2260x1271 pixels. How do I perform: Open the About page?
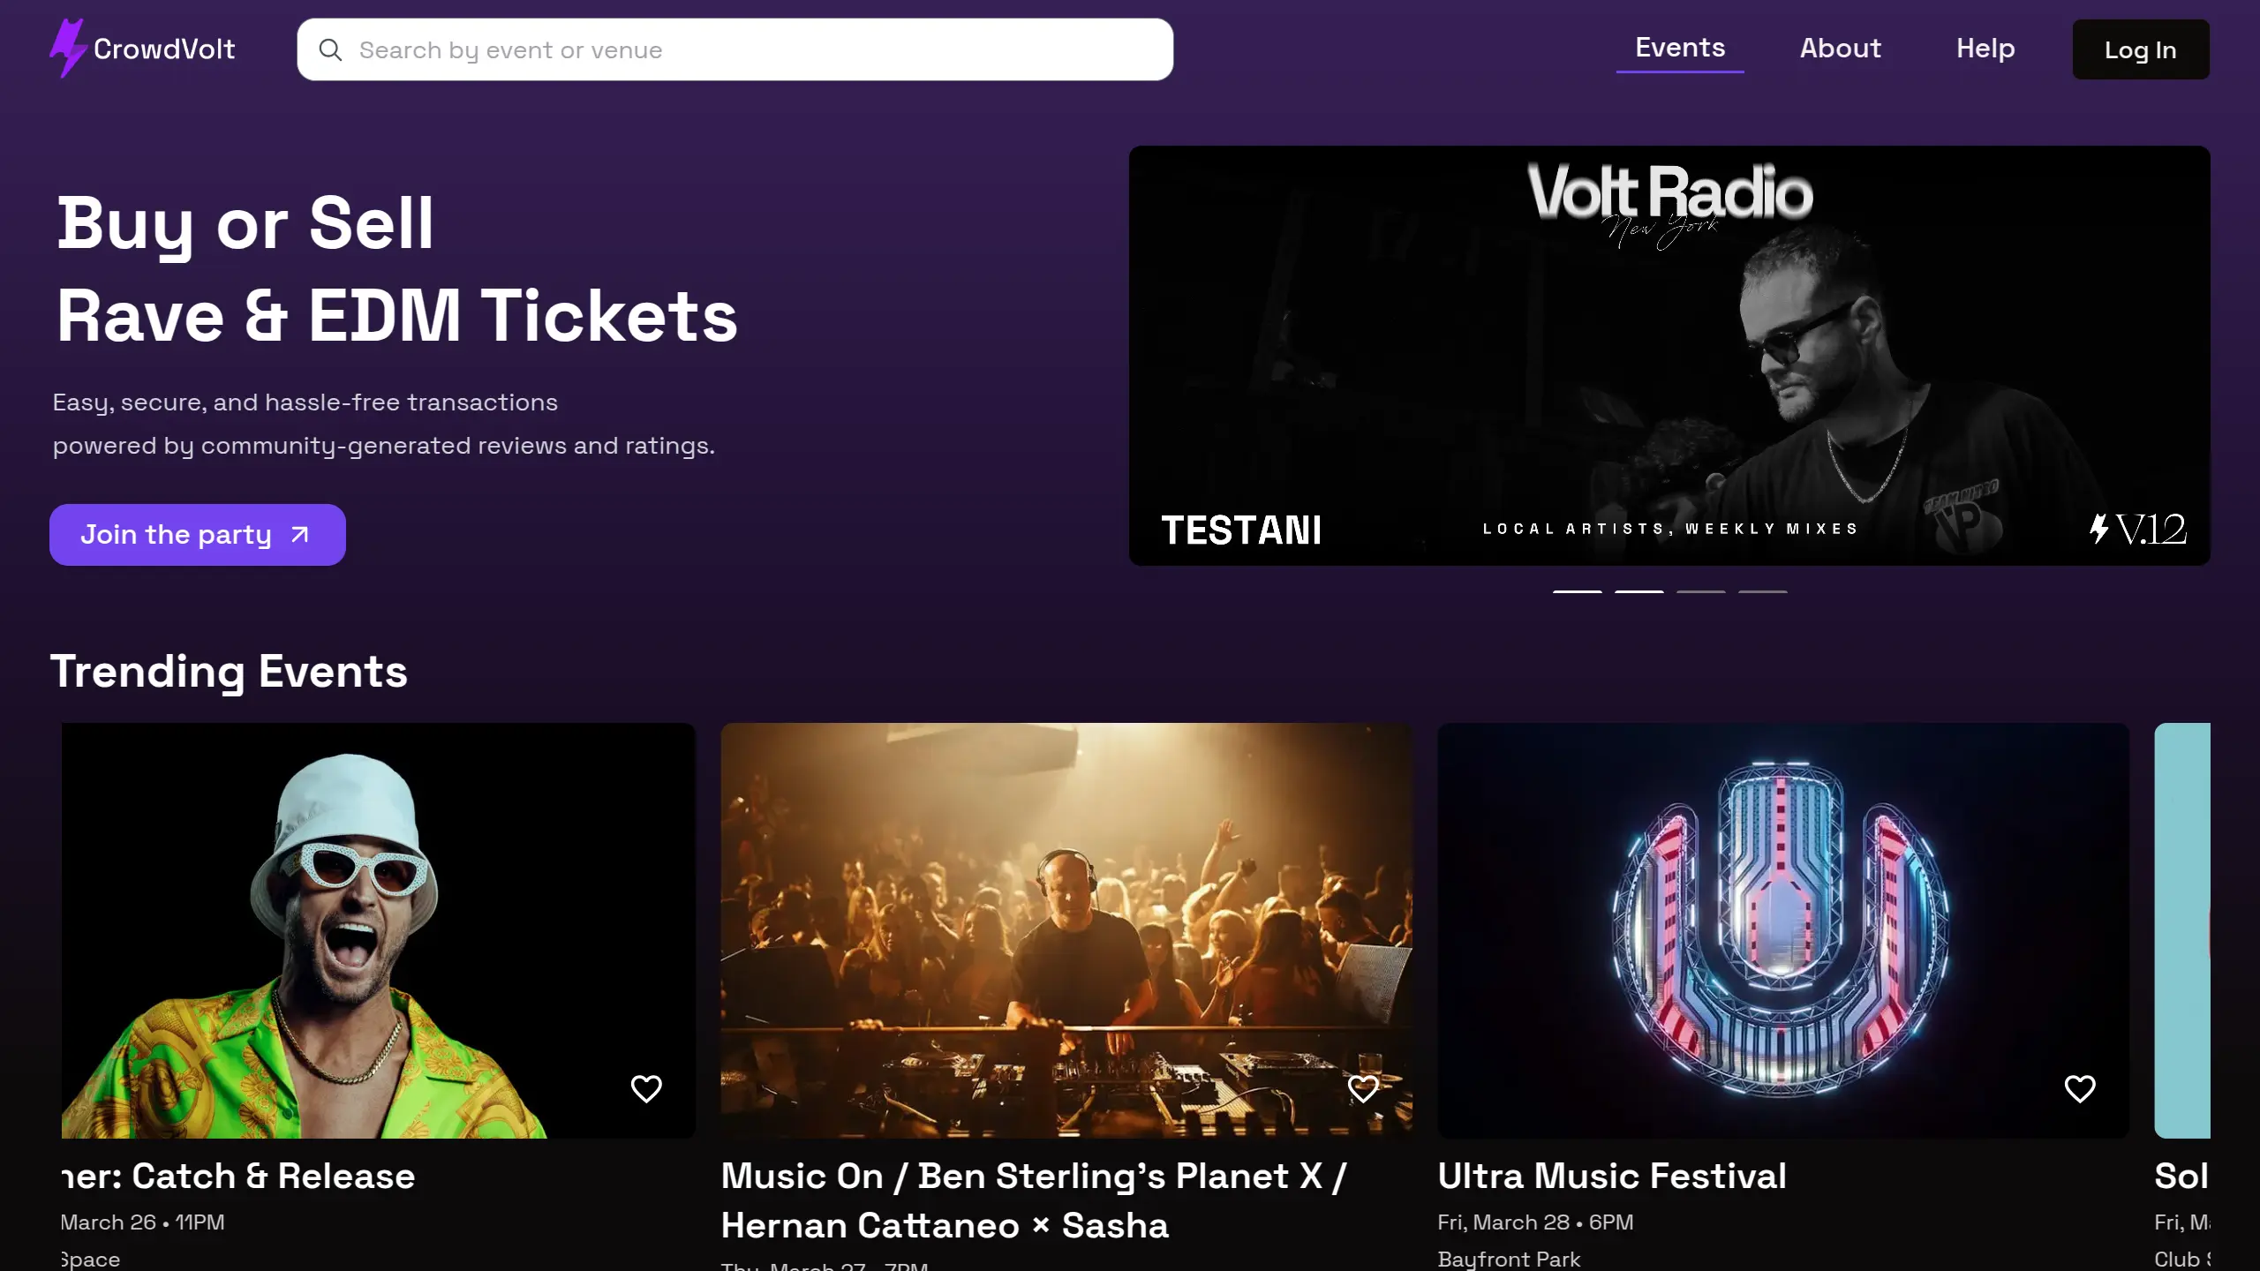[x=1839, y=48]
